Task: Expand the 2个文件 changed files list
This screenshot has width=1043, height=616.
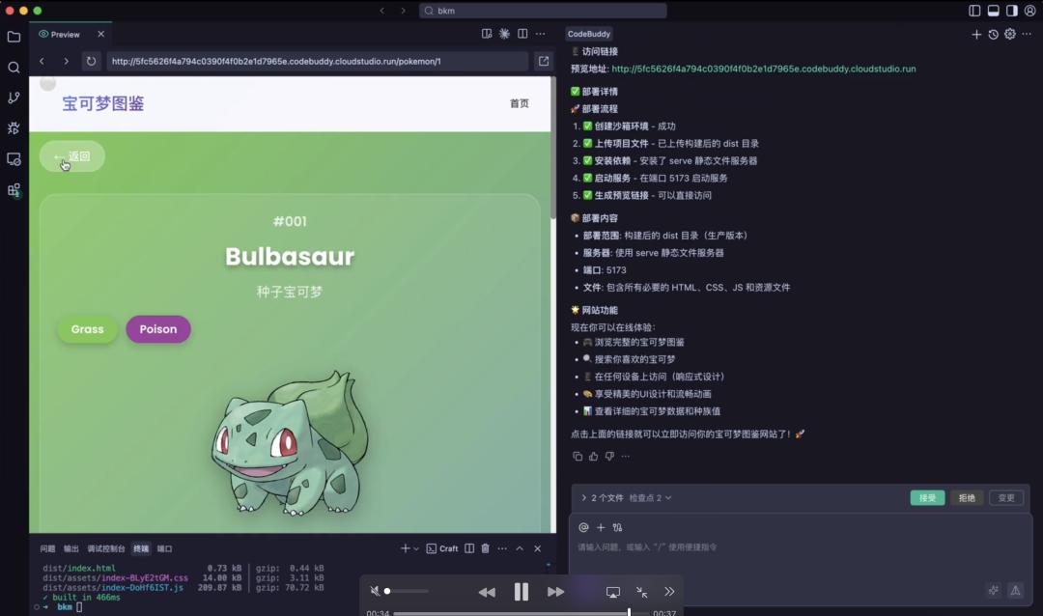Action: tap(602, 498)
